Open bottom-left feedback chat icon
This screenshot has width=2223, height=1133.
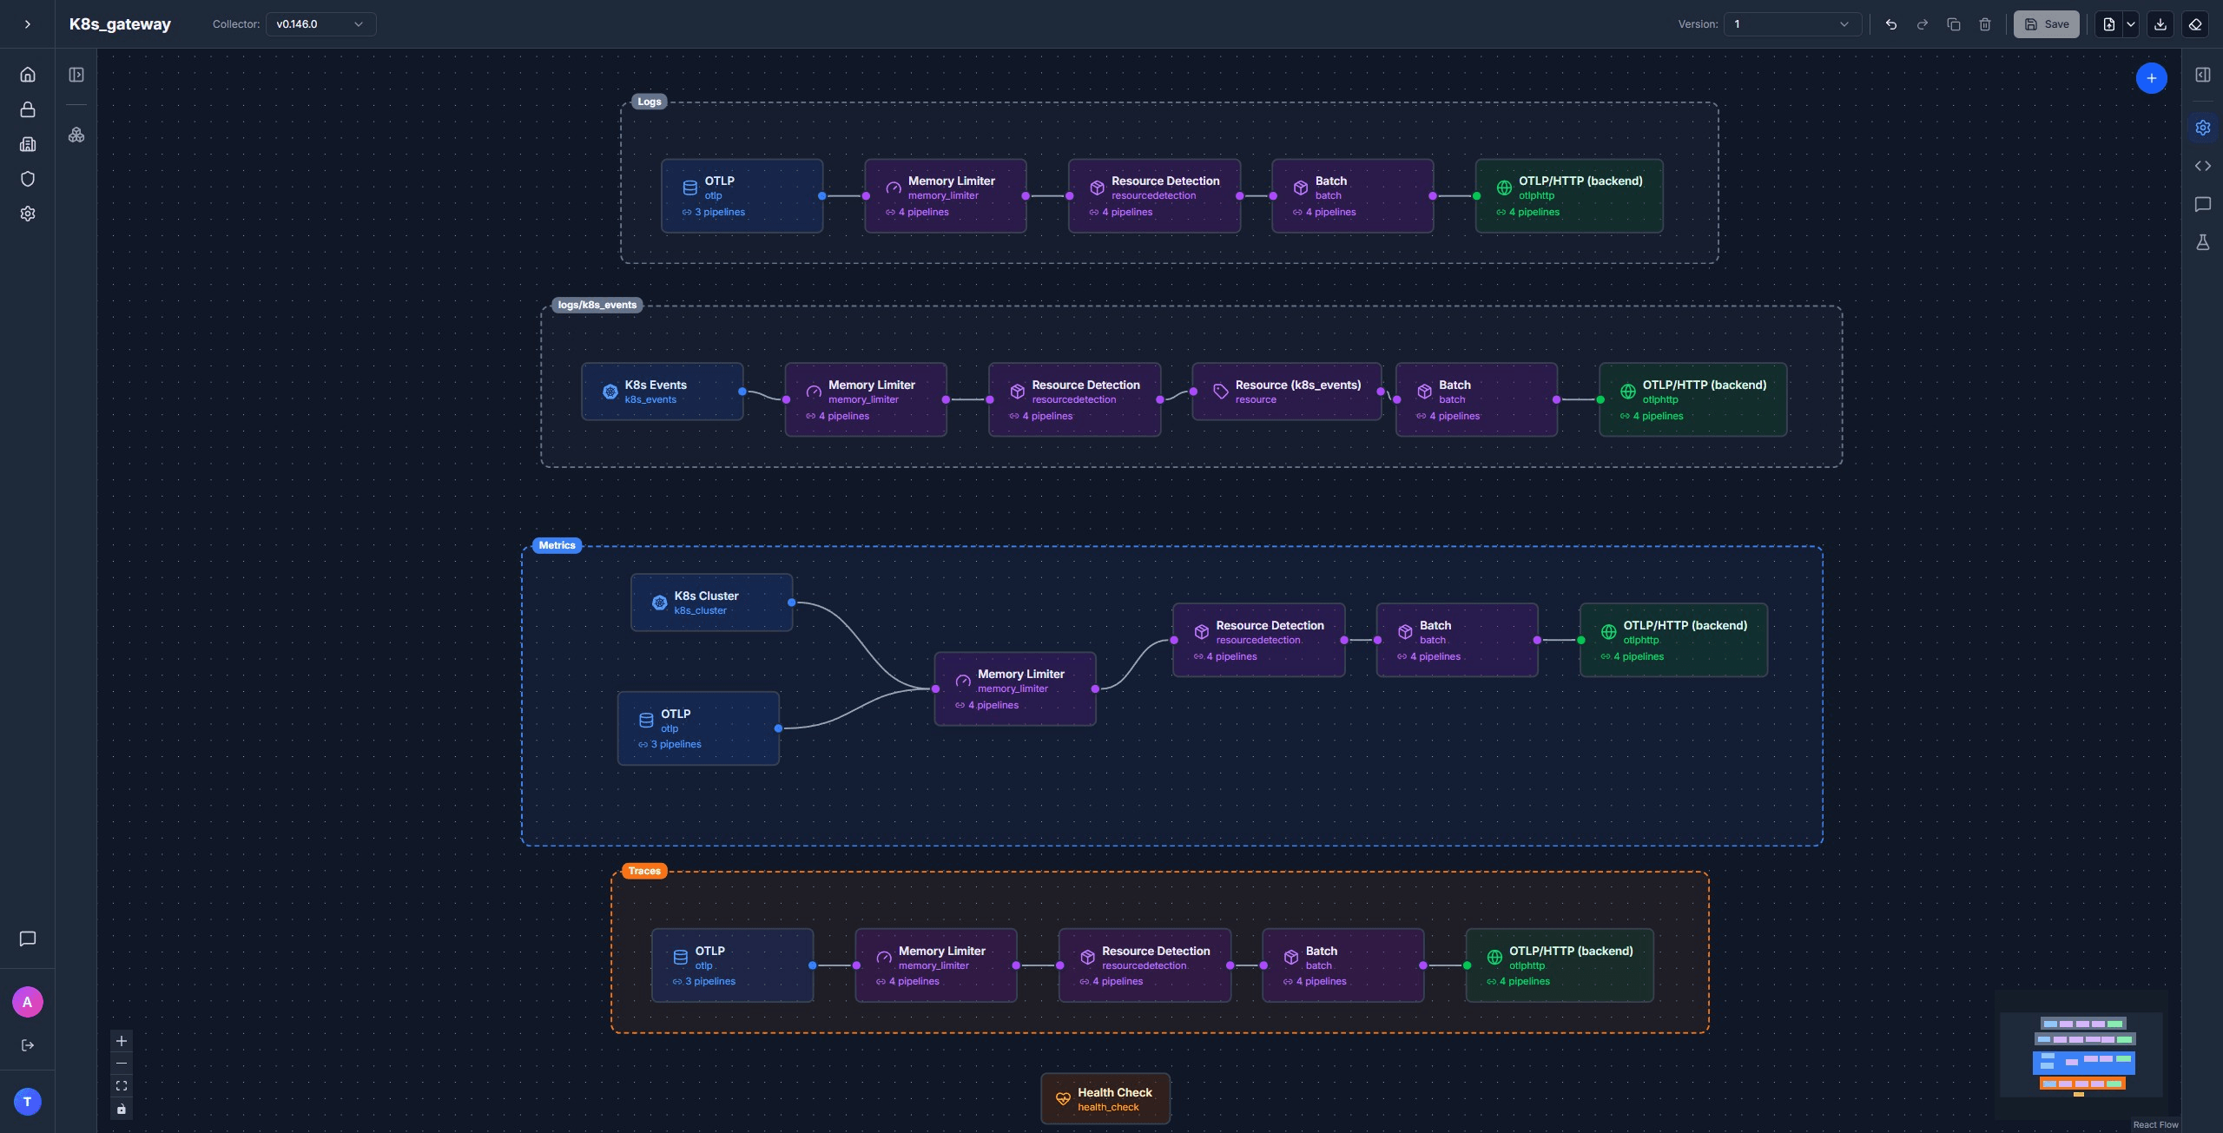(x=28, y=939)
